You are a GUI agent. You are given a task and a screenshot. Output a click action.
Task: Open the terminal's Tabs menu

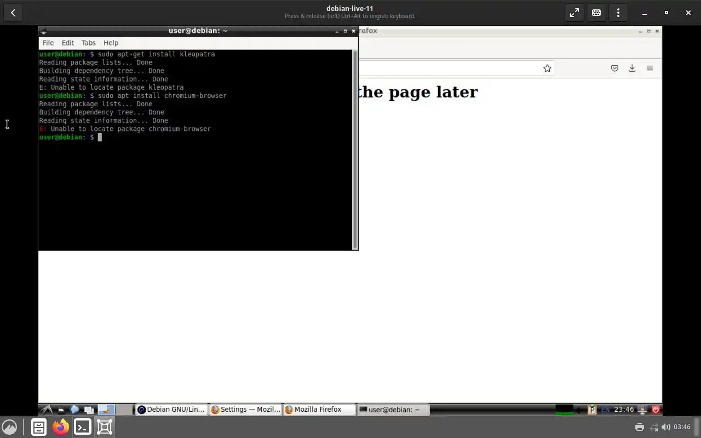[88, 43]
